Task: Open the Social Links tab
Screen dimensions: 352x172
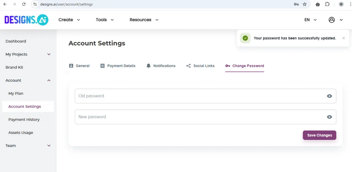Action: [x=200, y=66]
